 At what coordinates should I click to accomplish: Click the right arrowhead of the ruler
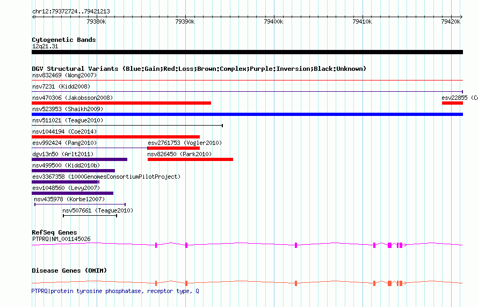461,17
